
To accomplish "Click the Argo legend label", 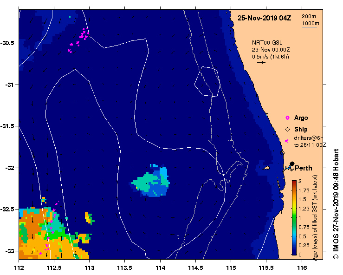I will click(301, 118).
